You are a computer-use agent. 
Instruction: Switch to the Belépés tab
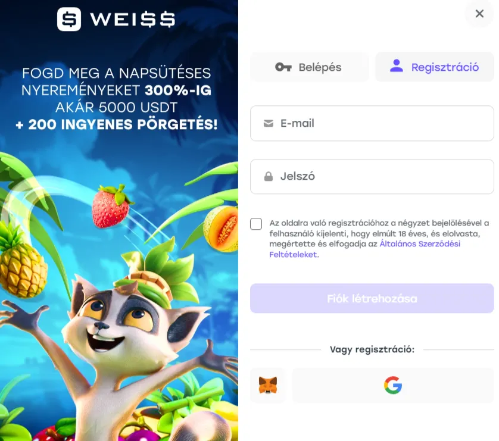[310, 67]
